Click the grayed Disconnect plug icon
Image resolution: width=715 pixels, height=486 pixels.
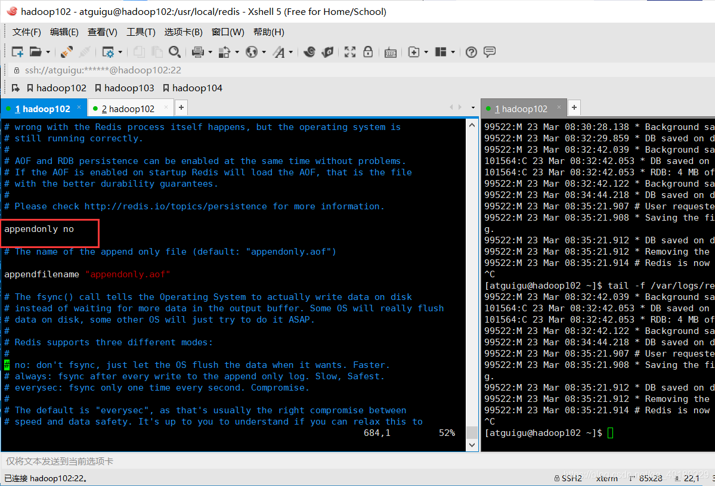coord(84,52)
